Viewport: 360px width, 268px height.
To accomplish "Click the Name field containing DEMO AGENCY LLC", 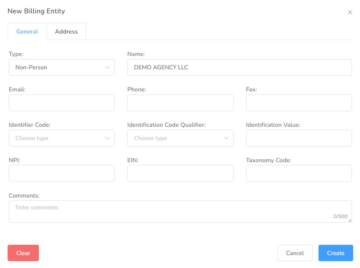I will click(239, 68).
